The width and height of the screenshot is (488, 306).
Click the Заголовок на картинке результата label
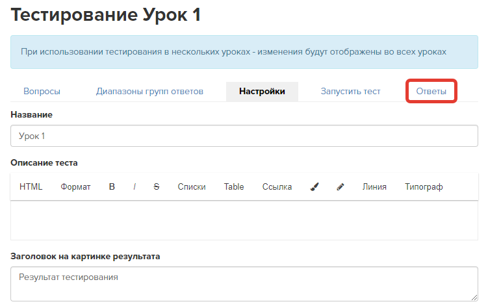pyautogui.click(x=85, y=257)
